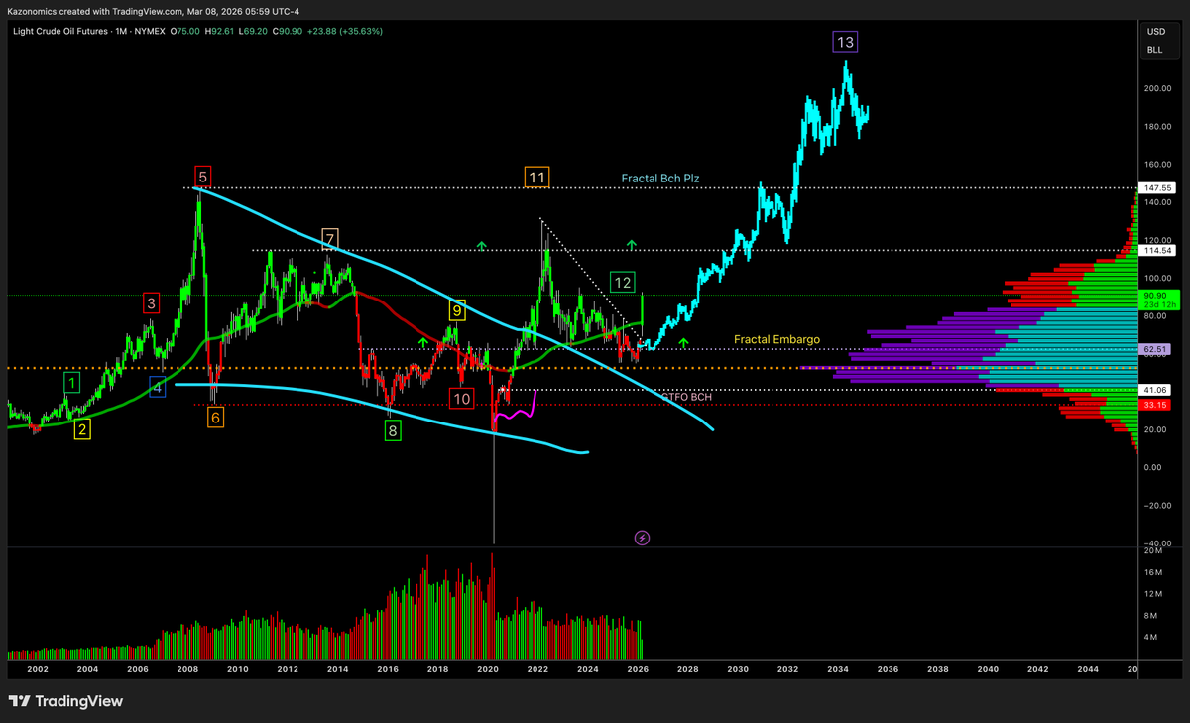1190x723 pixels.
Task: Select wave marker box 1
Action: (71, 382)
